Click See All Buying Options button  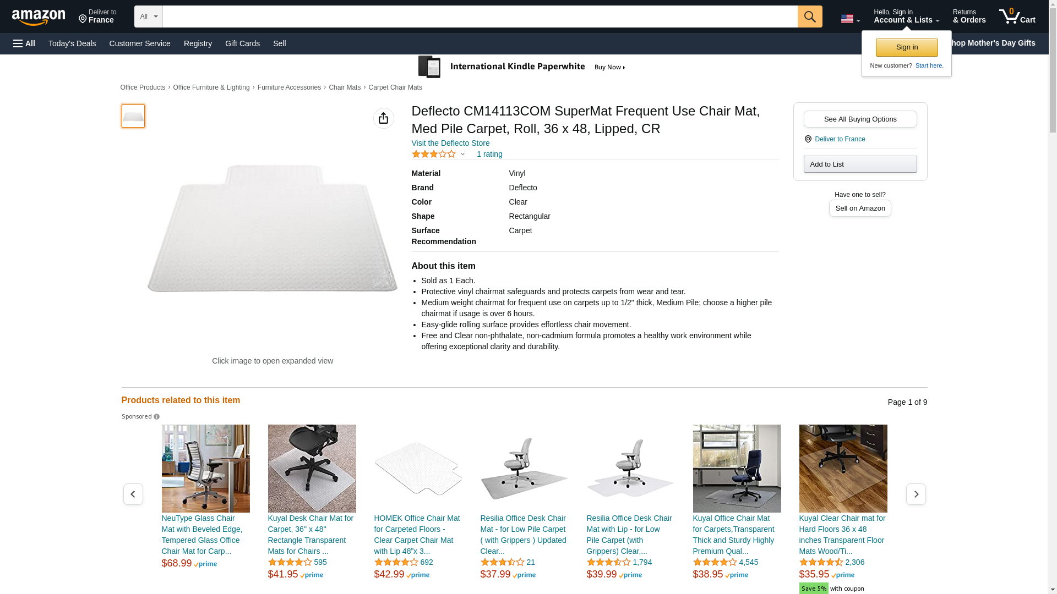[x=860, y=119]
